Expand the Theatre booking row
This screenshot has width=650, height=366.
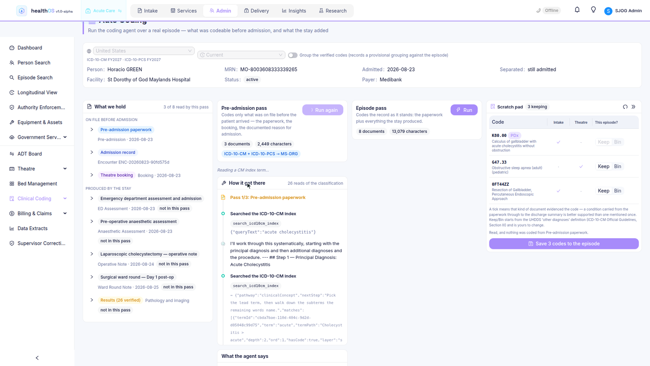(x=92, y=175)
